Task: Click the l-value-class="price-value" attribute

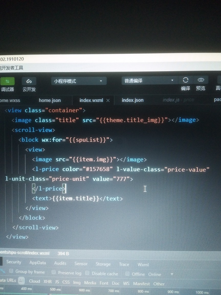Action: coord(163,170)
